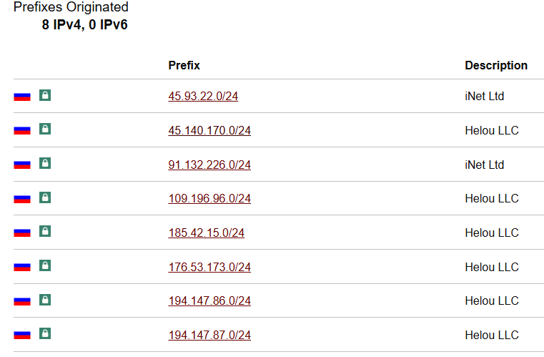Open prefix 109.196.96.0/24 details
This screenshot has height=357, width=544.
[209, 198]
